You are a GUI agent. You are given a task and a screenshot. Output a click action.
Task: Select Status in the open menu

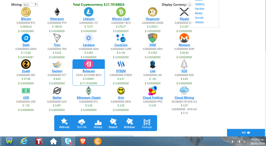click(199, 22)
